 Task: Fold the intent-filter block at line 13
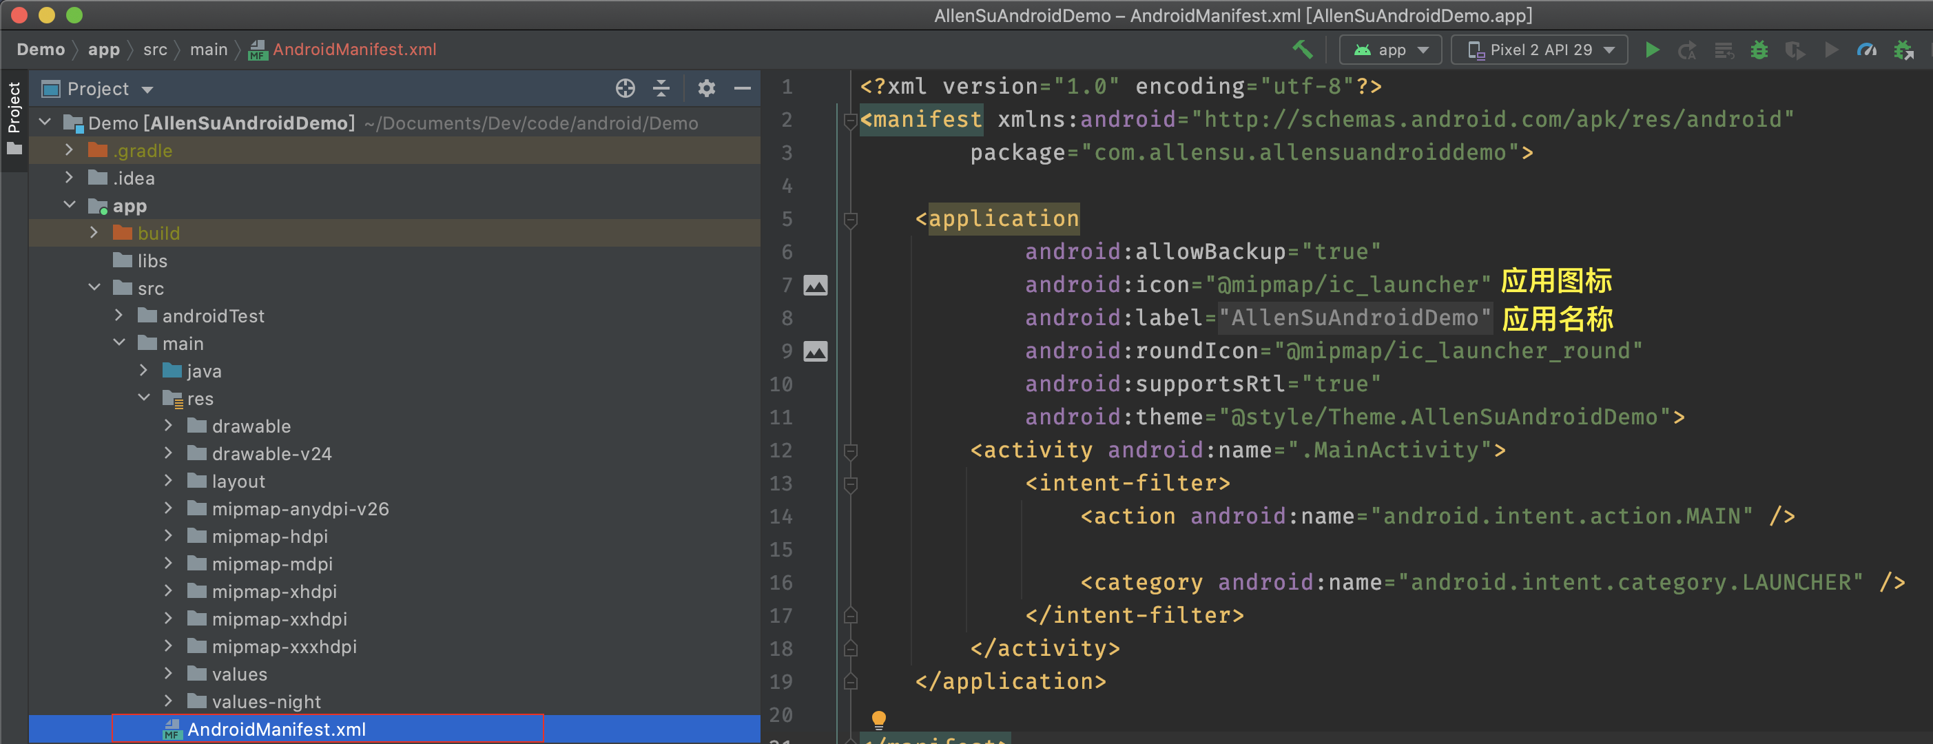coord(850,484)
